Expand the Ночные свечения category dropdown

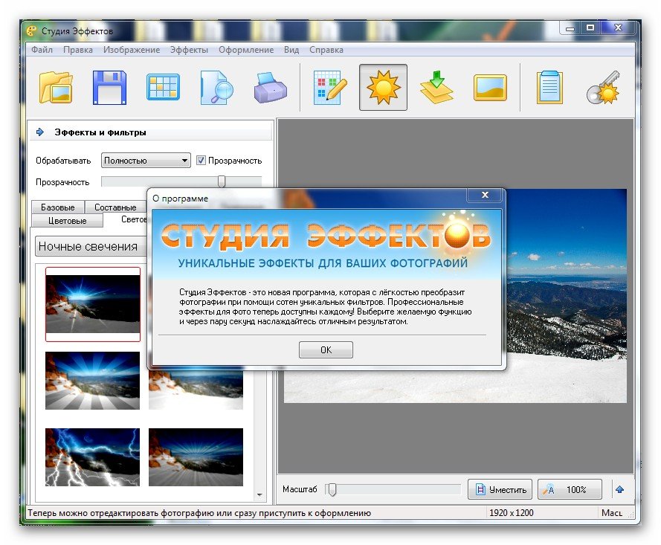tap(89, 246)
